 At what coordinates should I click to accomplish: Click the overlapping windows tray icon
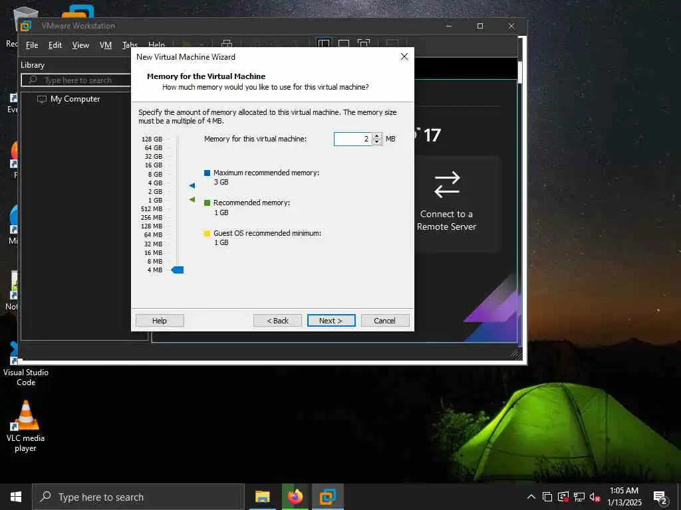click(547, 497)
